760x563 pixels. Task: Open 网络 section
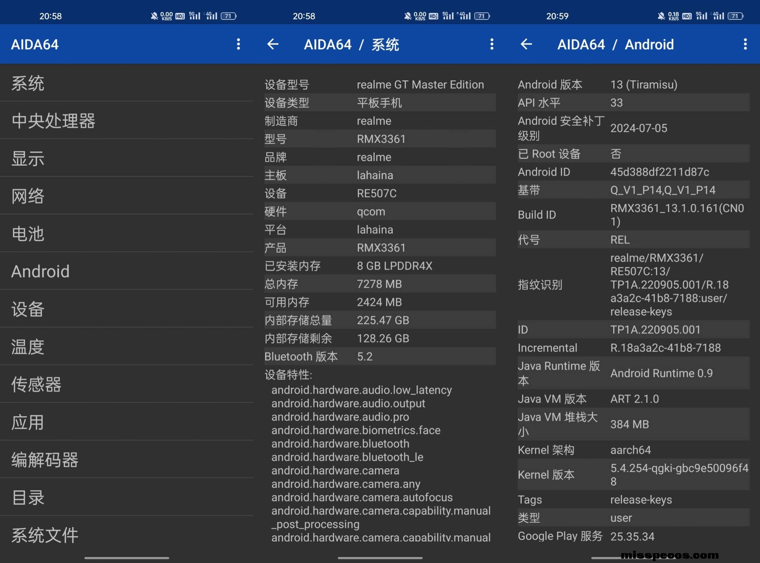click(28, 196)
